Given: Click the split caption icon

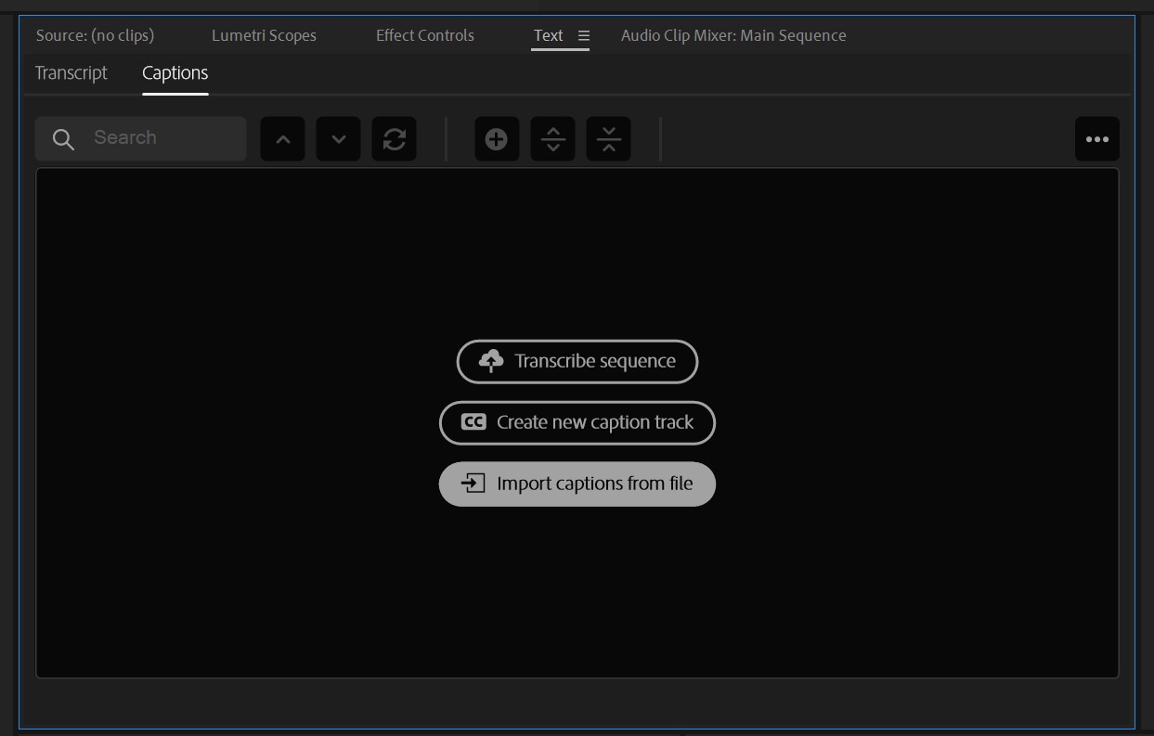Looking at the screenshot, I should point(552,137).
